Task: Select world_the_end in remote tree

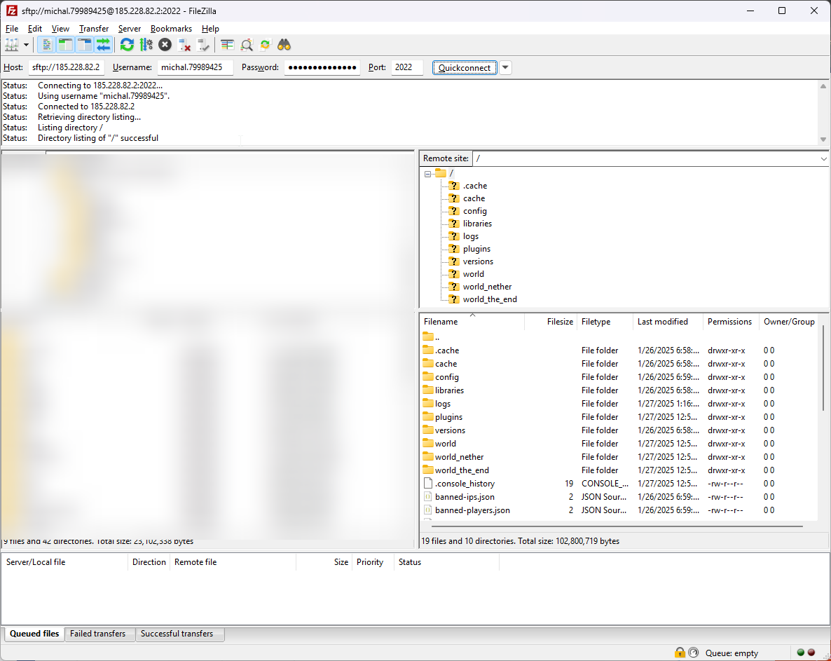Action: coord(490,299)
